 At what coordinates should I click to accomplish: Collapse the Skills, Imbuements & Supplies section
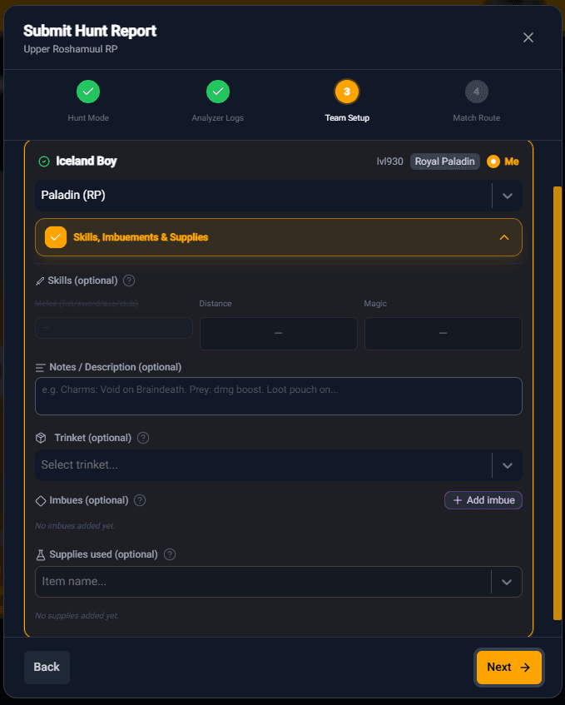coord(503,237)
